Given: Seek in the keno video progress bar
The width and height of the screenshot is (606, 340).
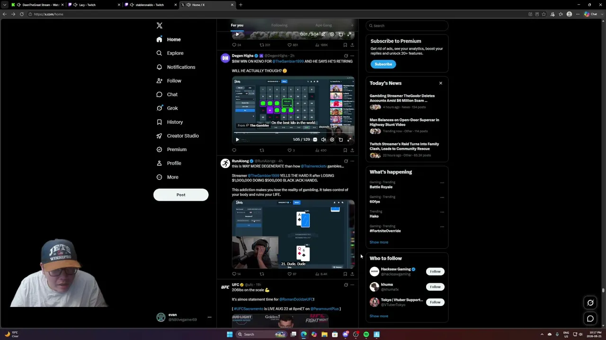Looking at the screenshot, I should tap(293, 134).
